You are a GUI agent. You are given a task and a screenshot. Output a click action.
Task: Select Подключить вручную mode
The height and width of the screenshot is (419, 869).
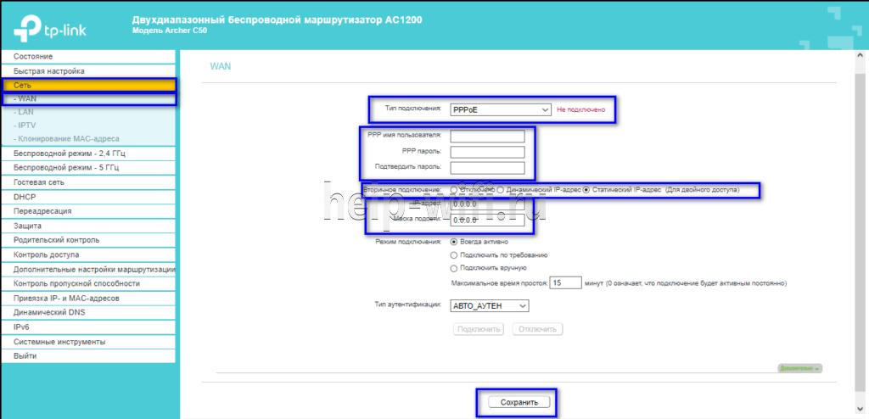454,268
